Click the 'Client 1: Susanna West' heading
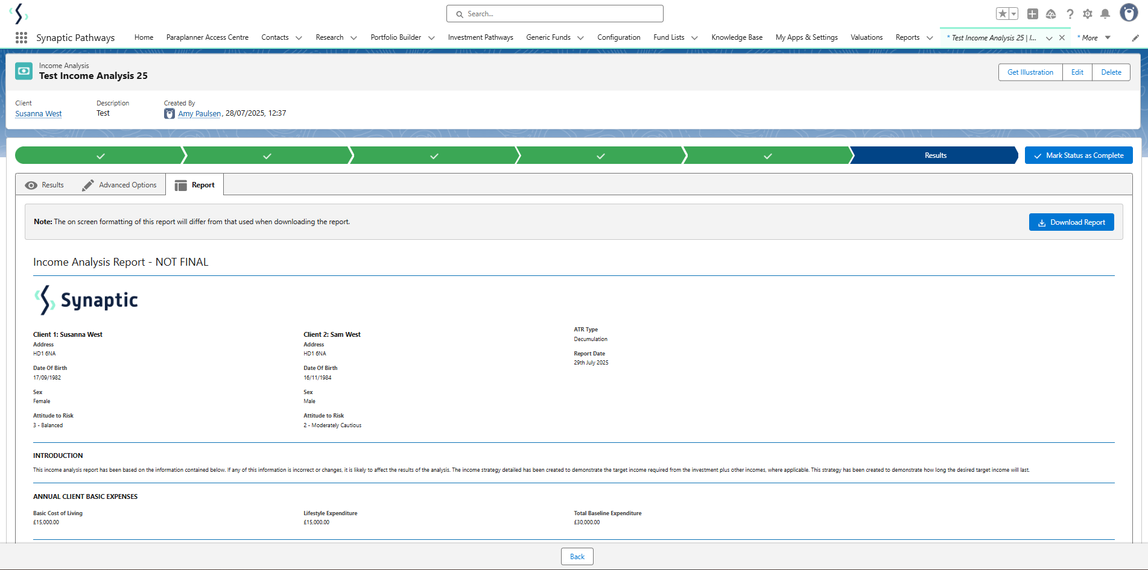This screenshot has height=570, width=1148. [x=68, y=334]
